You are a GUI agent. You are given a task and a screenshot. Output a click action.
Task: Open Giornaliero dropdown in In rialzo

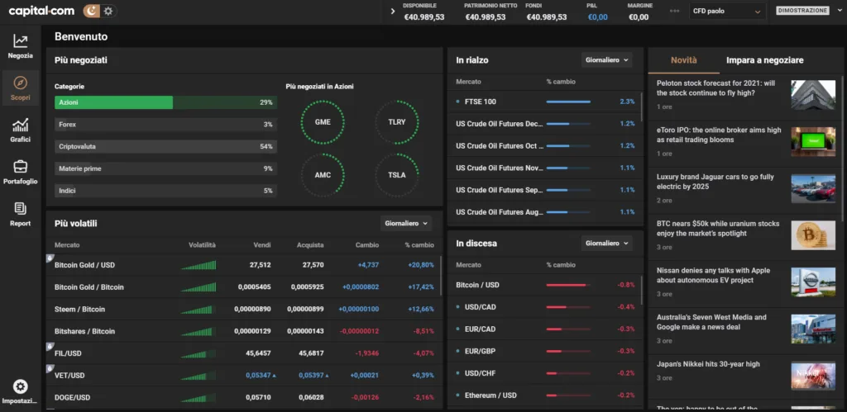606,59
